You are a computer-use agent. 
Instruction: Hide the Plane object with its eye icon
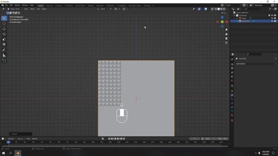pos(272,18)
